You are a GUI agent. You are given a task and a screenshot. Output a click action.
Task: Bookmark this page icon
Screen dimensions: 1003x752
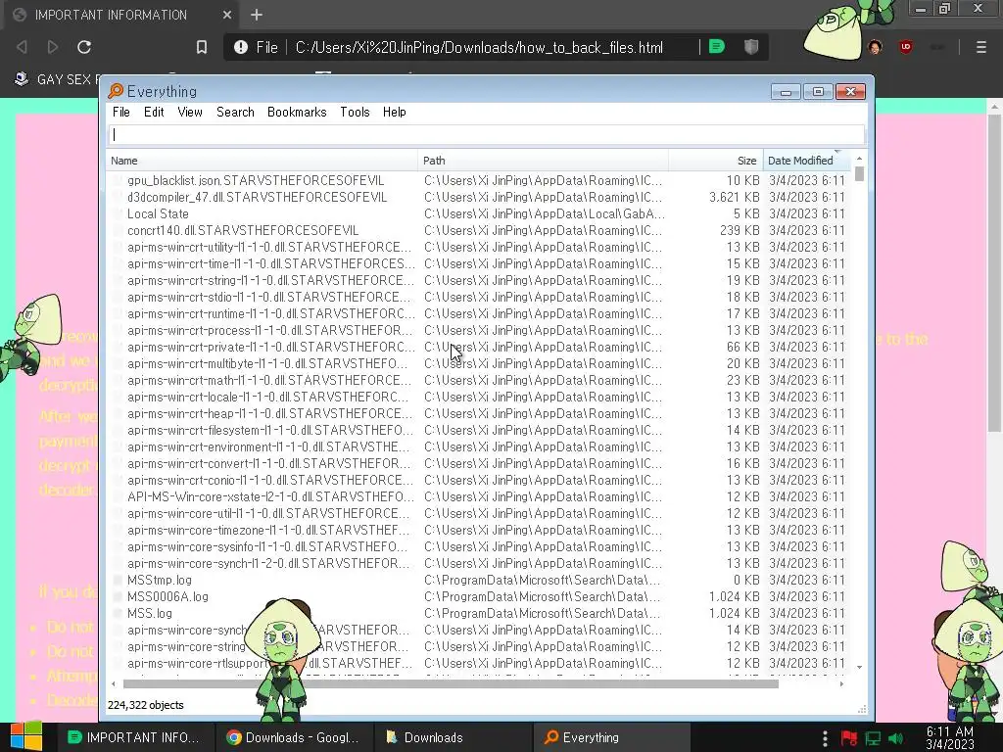(x=202, y=47)
